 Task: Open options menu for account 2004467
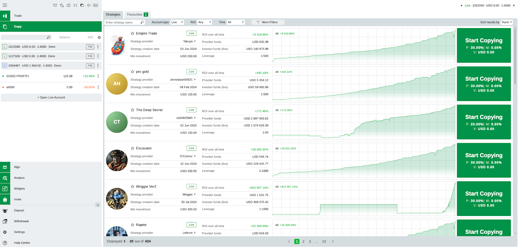[98, 66]
